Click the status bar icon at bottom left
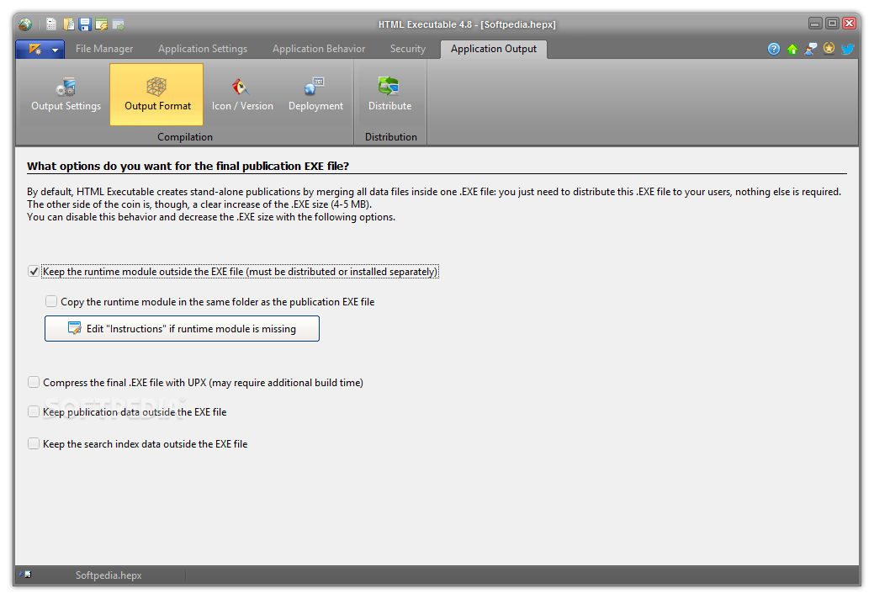Image resolution: width=874 pixels, height=599 pixels. pyautogui.click(x=25, y=575)
